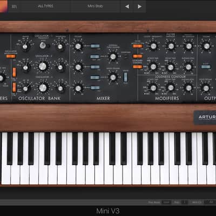Click the Oscillator 2 Range knob
The image size is (216, 216).
click(x=25, y=67)
